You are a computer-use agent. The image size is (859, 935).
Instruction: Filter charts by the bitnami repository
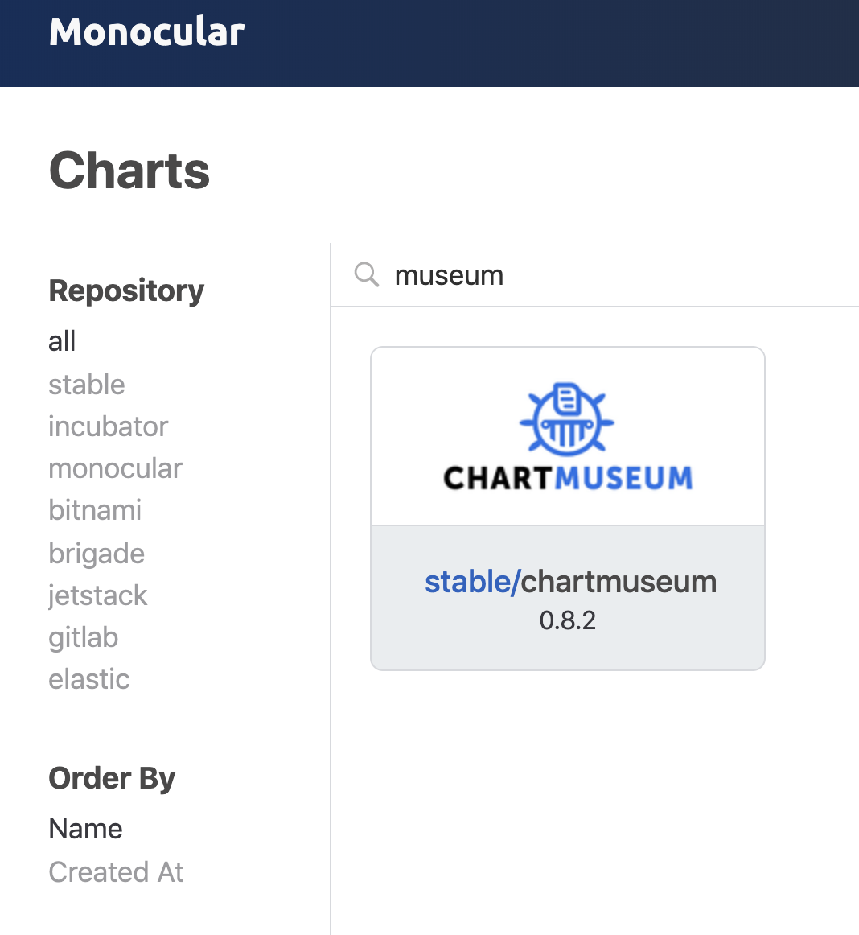(95, 510)
